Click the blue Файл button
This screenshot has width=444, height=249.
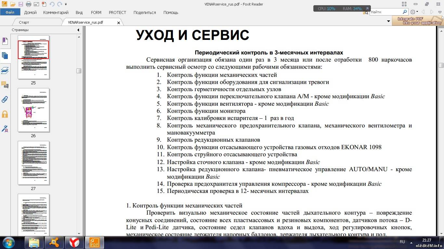pyautogui.click(x=10, y=12)
